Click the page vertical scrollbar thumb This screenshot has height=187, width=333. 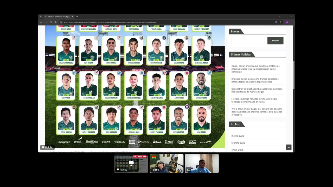pyautogui.click(x=294, y=75)
